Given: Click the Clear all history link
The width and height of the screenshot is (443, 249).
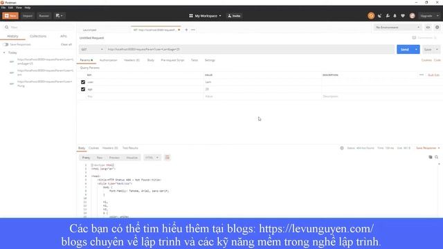Looking at the screenshot, I should (66, 44).
